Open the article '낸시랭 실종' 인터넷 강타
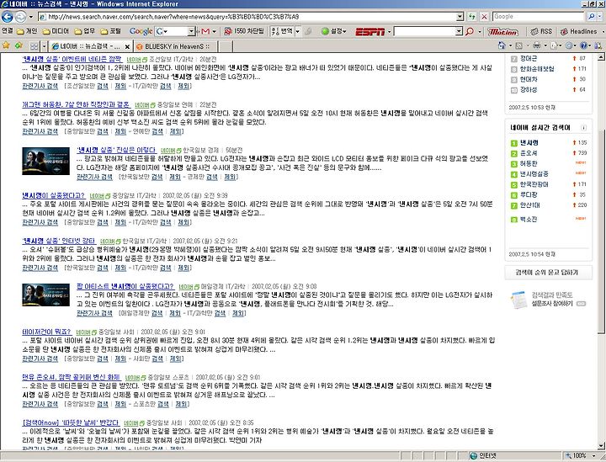 tap(59, 241)
